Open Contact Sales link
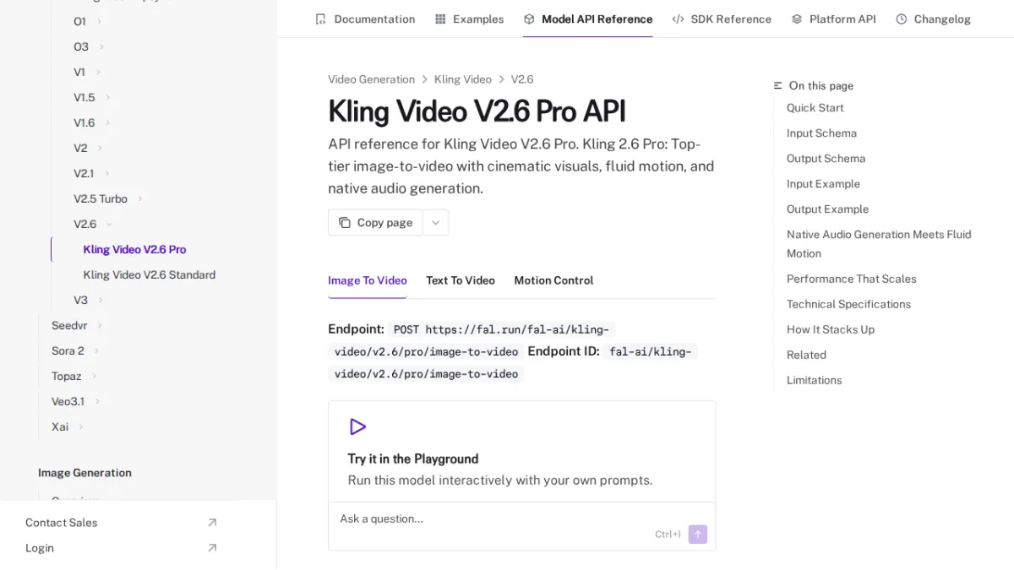The image size is (1014, 570). pos(122,523)
